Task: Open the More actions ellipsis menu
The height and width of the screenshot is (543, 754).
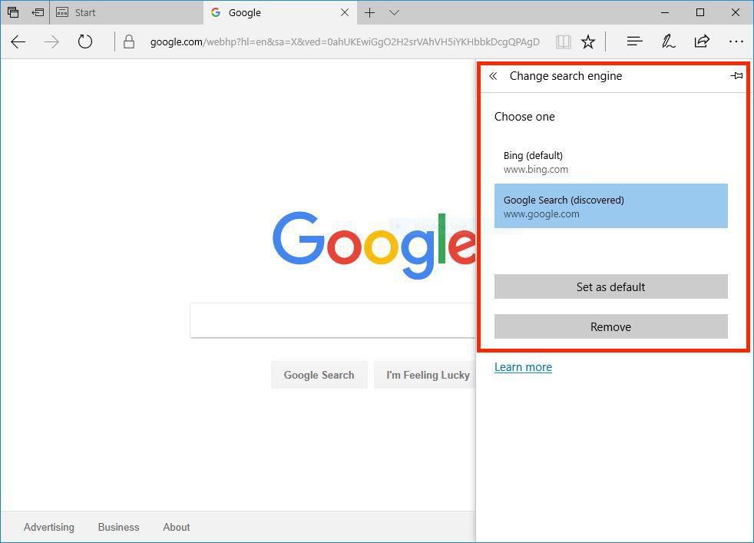Action: pos(736,41)
